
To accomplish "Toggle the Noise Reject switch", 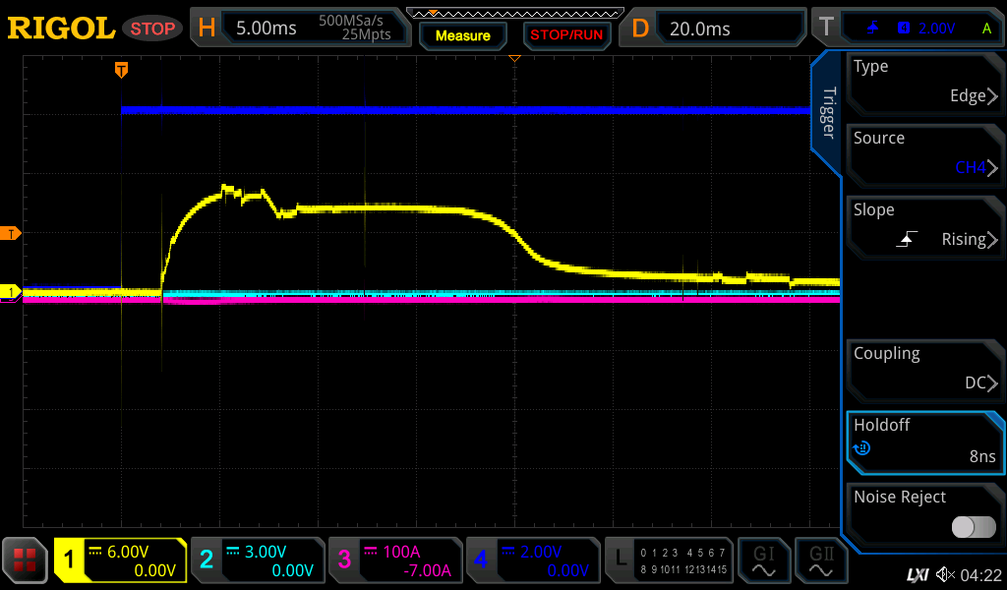I will pyautogui.click(x=973, y=527).
